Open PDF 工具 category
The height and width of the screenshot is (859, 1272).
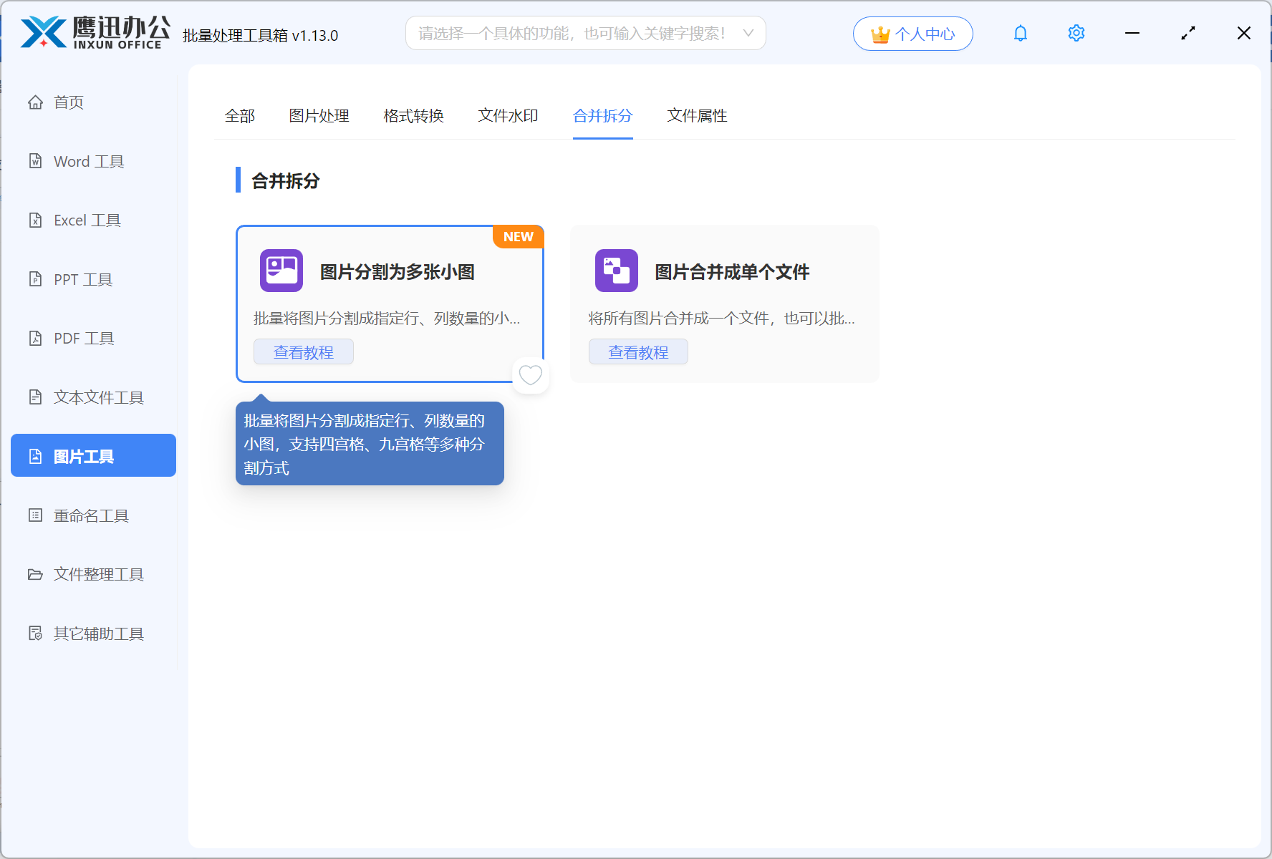pyautogui.click(x=83, y=338)
